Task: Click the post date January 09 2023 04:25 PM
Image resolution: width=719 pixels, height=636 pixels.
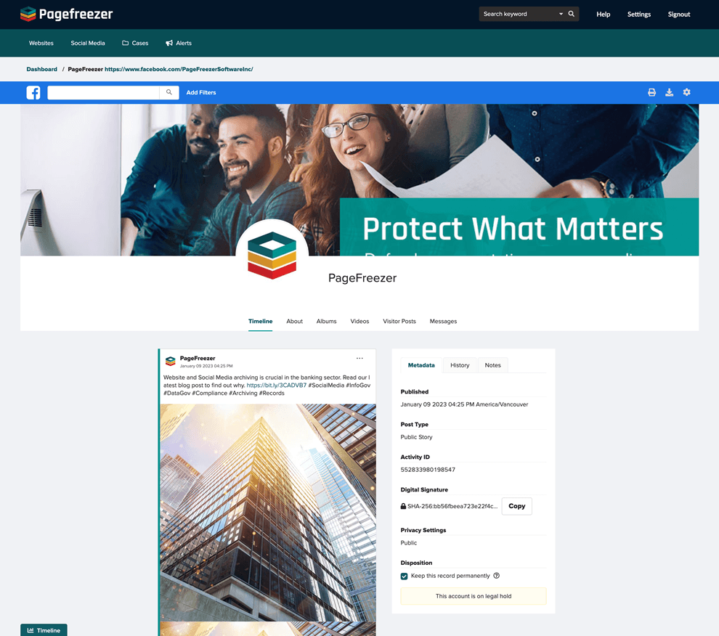Action: tap(206, 366)
